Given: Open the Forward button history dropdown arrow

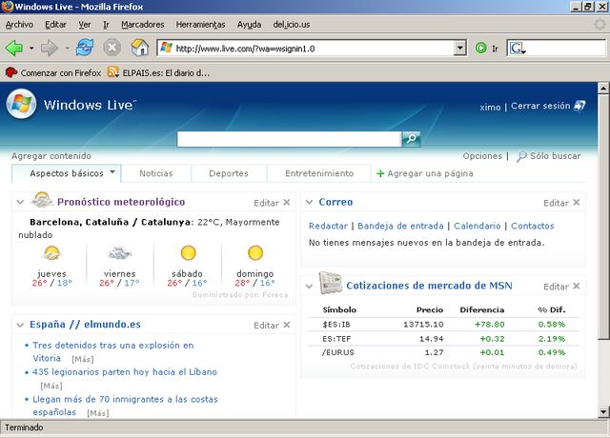Looking at the screenshot, I should tap(67, 49).
